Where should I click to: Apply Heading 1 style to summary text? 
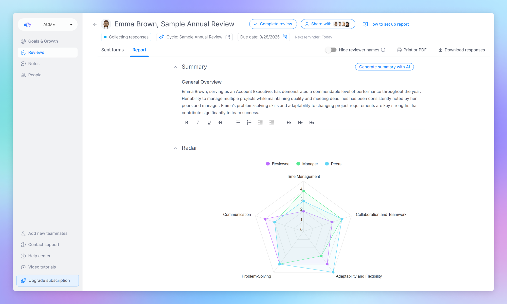tap(289, 122)
